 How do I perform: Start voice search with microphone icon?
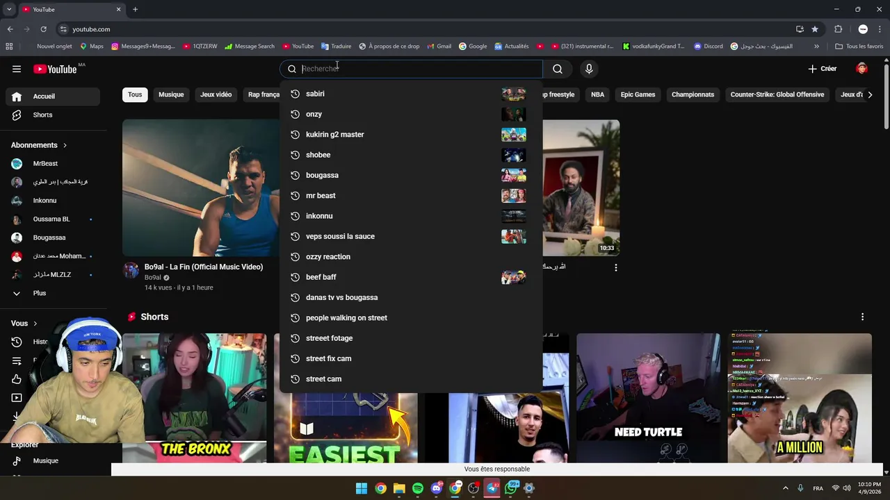tap(589, 69)
